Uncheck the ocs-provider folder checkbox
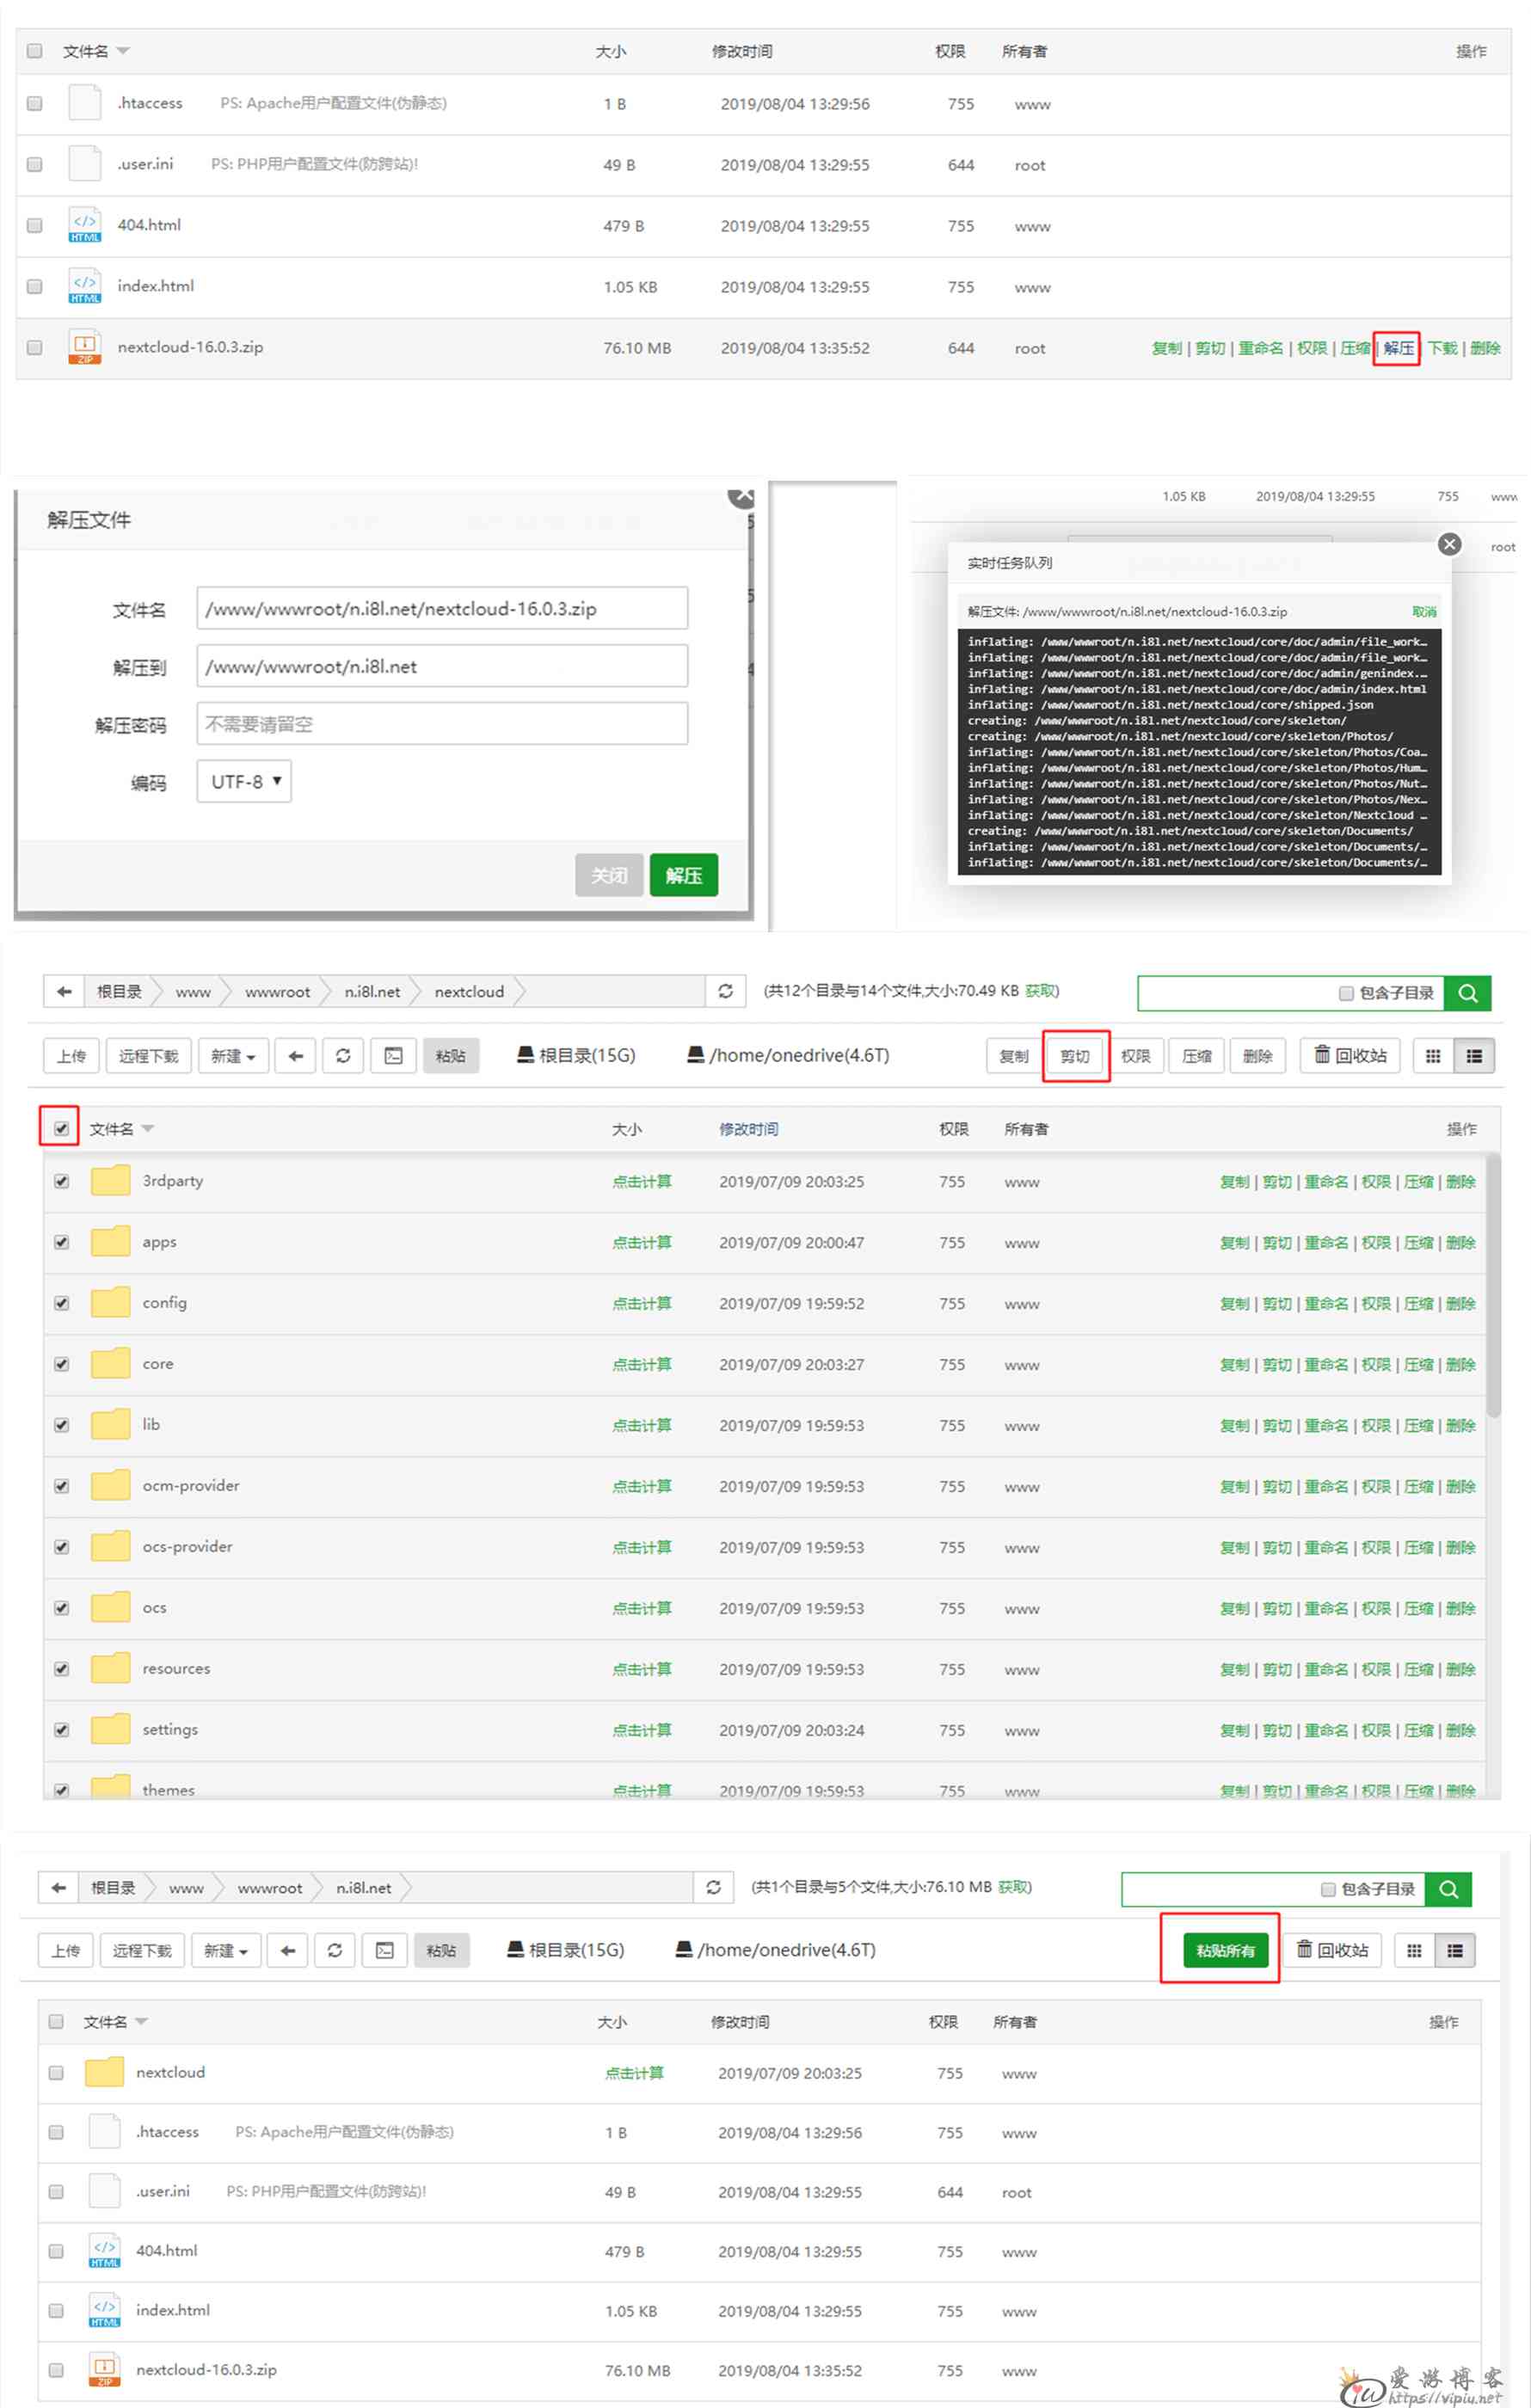 [x=62, y=1547]
